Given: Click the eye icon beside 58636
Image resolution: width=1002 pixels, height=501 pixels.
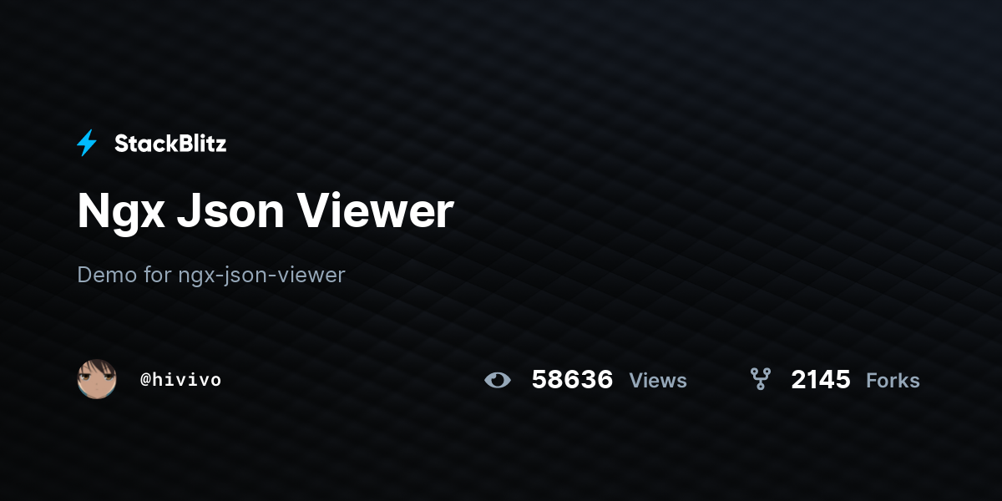Looking at the screenshot, I should (x=498, y=381).
